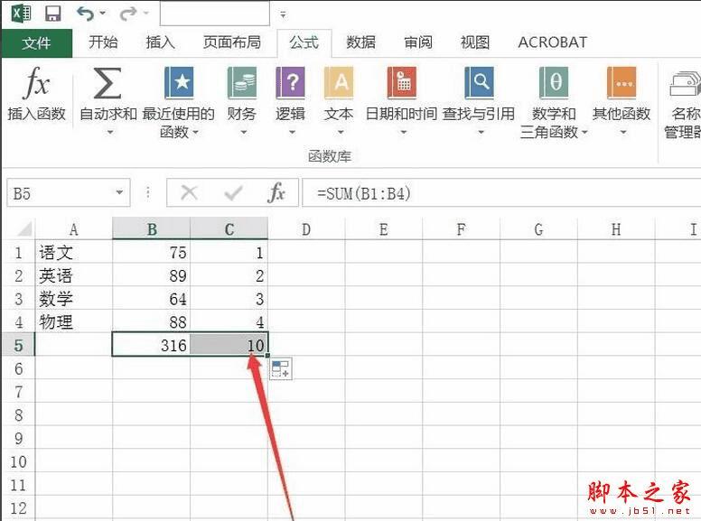Select cell containing 语文
The width and height of the screenshot is (701, 521).
(x=74, y=253)
